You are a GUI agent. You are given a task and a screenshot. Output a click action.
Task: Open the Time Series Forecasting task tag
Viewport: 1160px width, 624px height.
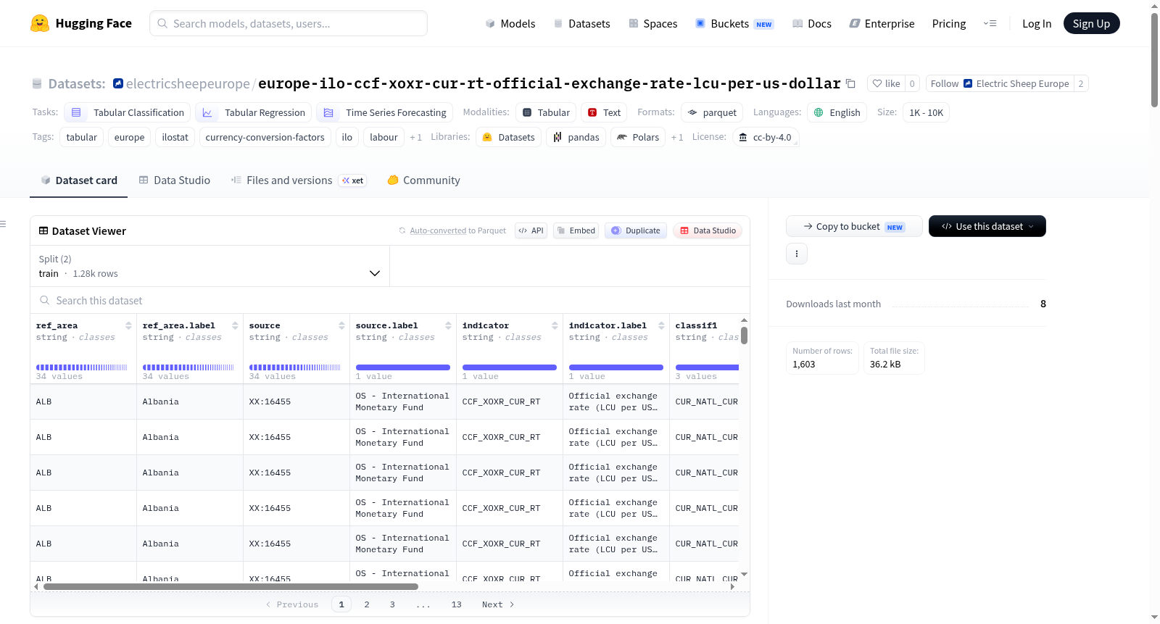point(385,112)
